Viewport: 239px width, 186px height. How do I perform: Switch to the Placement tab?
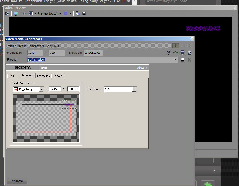27,75
